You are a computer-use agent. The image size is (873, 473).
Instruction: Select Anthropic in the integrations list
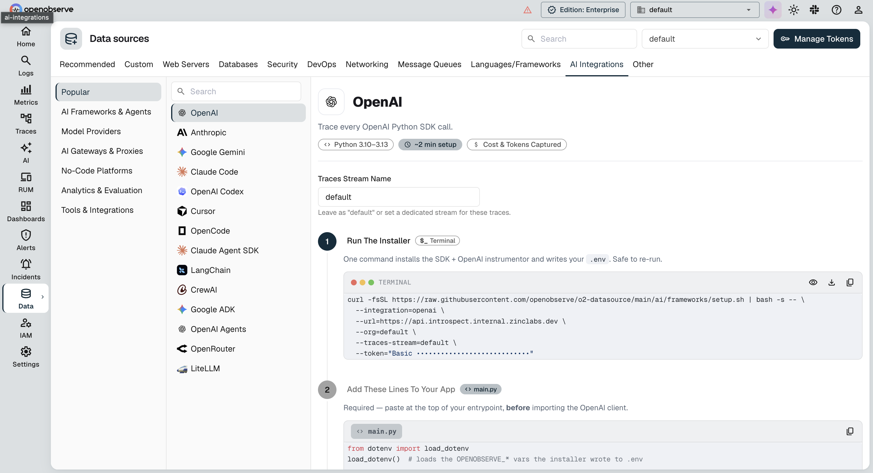pos(238,132)
